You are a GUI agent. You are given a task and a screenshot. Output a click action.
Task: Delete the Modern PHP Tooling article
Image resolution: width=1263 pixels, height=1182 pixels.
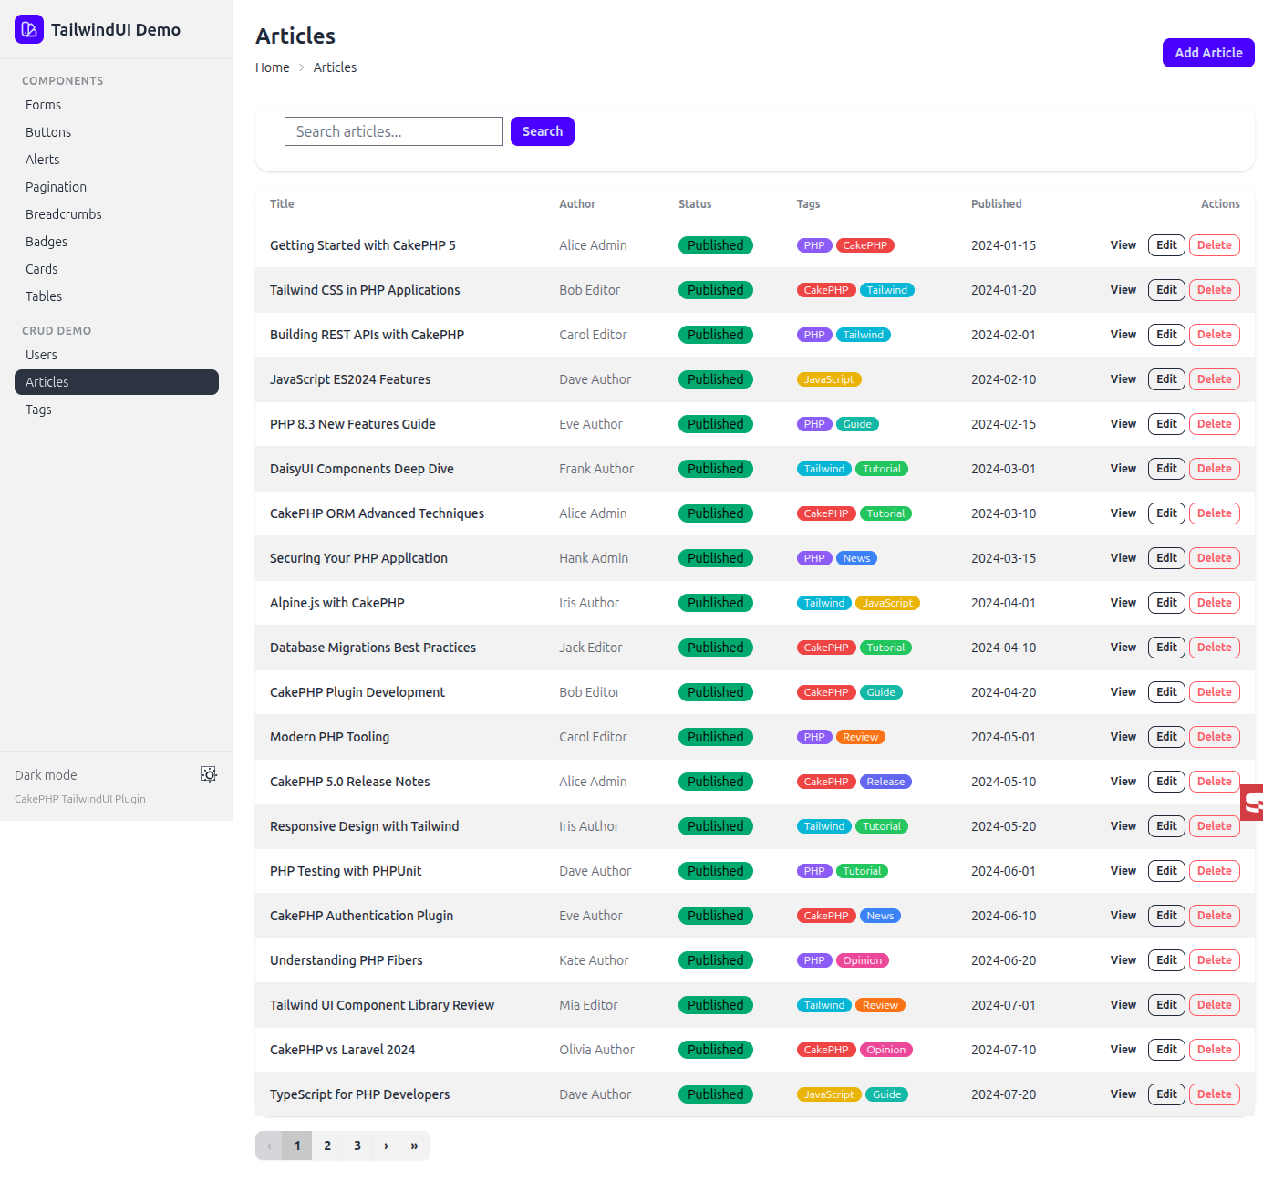point(1215,736)
